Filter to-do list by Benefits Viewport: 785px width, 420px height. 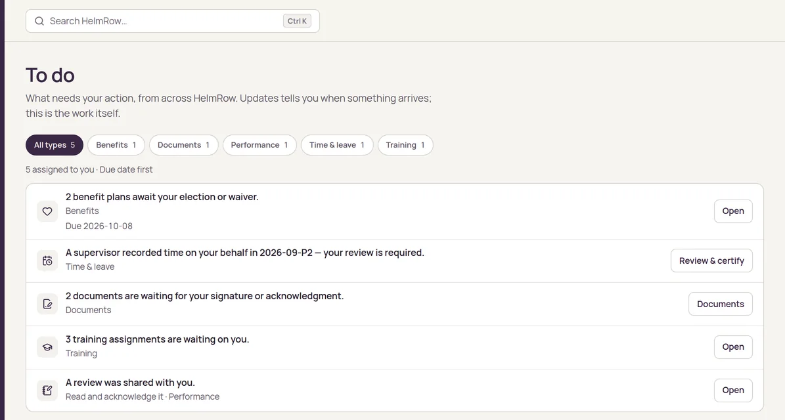[x=116, y=145]
